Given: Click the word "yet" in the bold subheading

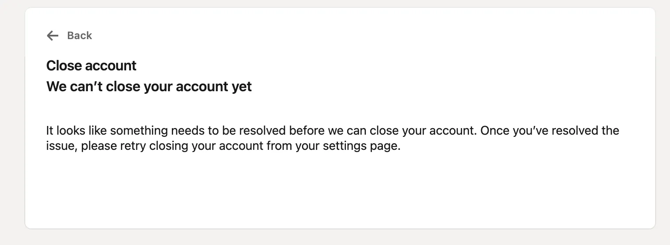Looking at the screenshot, I should coord(242,86).
